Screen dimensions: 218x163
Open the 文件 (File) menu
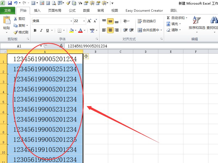[x=8, y=11]
